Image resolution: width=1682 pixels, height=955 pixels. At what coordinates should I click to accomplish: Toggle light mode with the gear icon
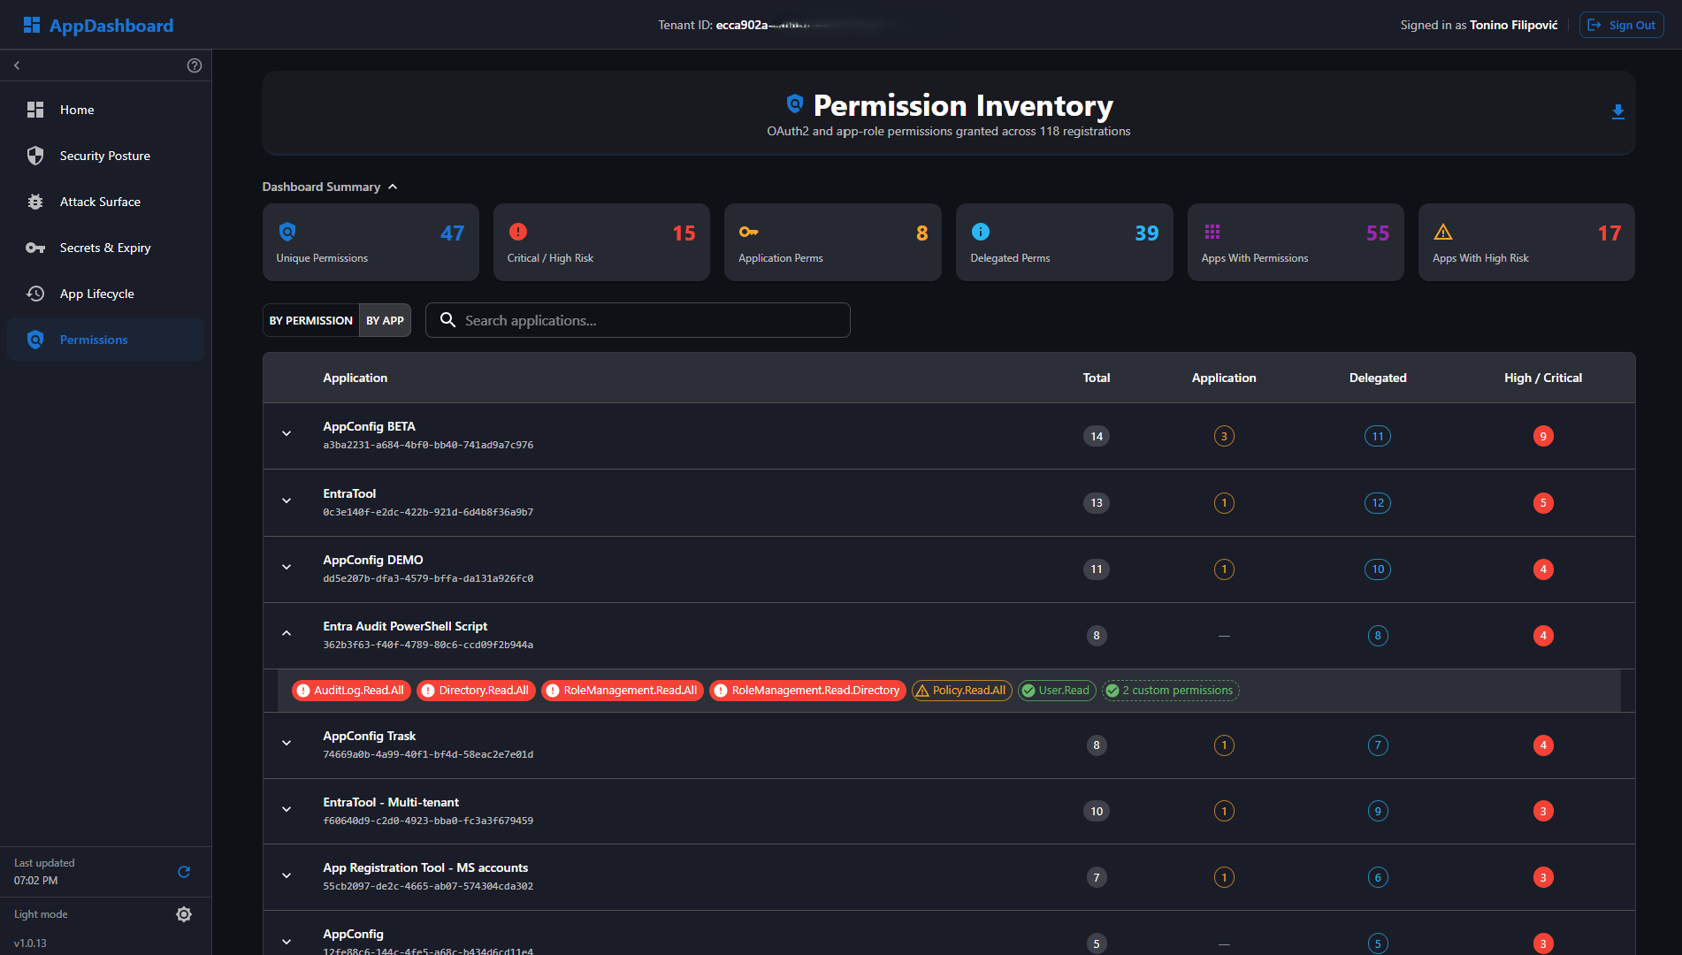184,914
